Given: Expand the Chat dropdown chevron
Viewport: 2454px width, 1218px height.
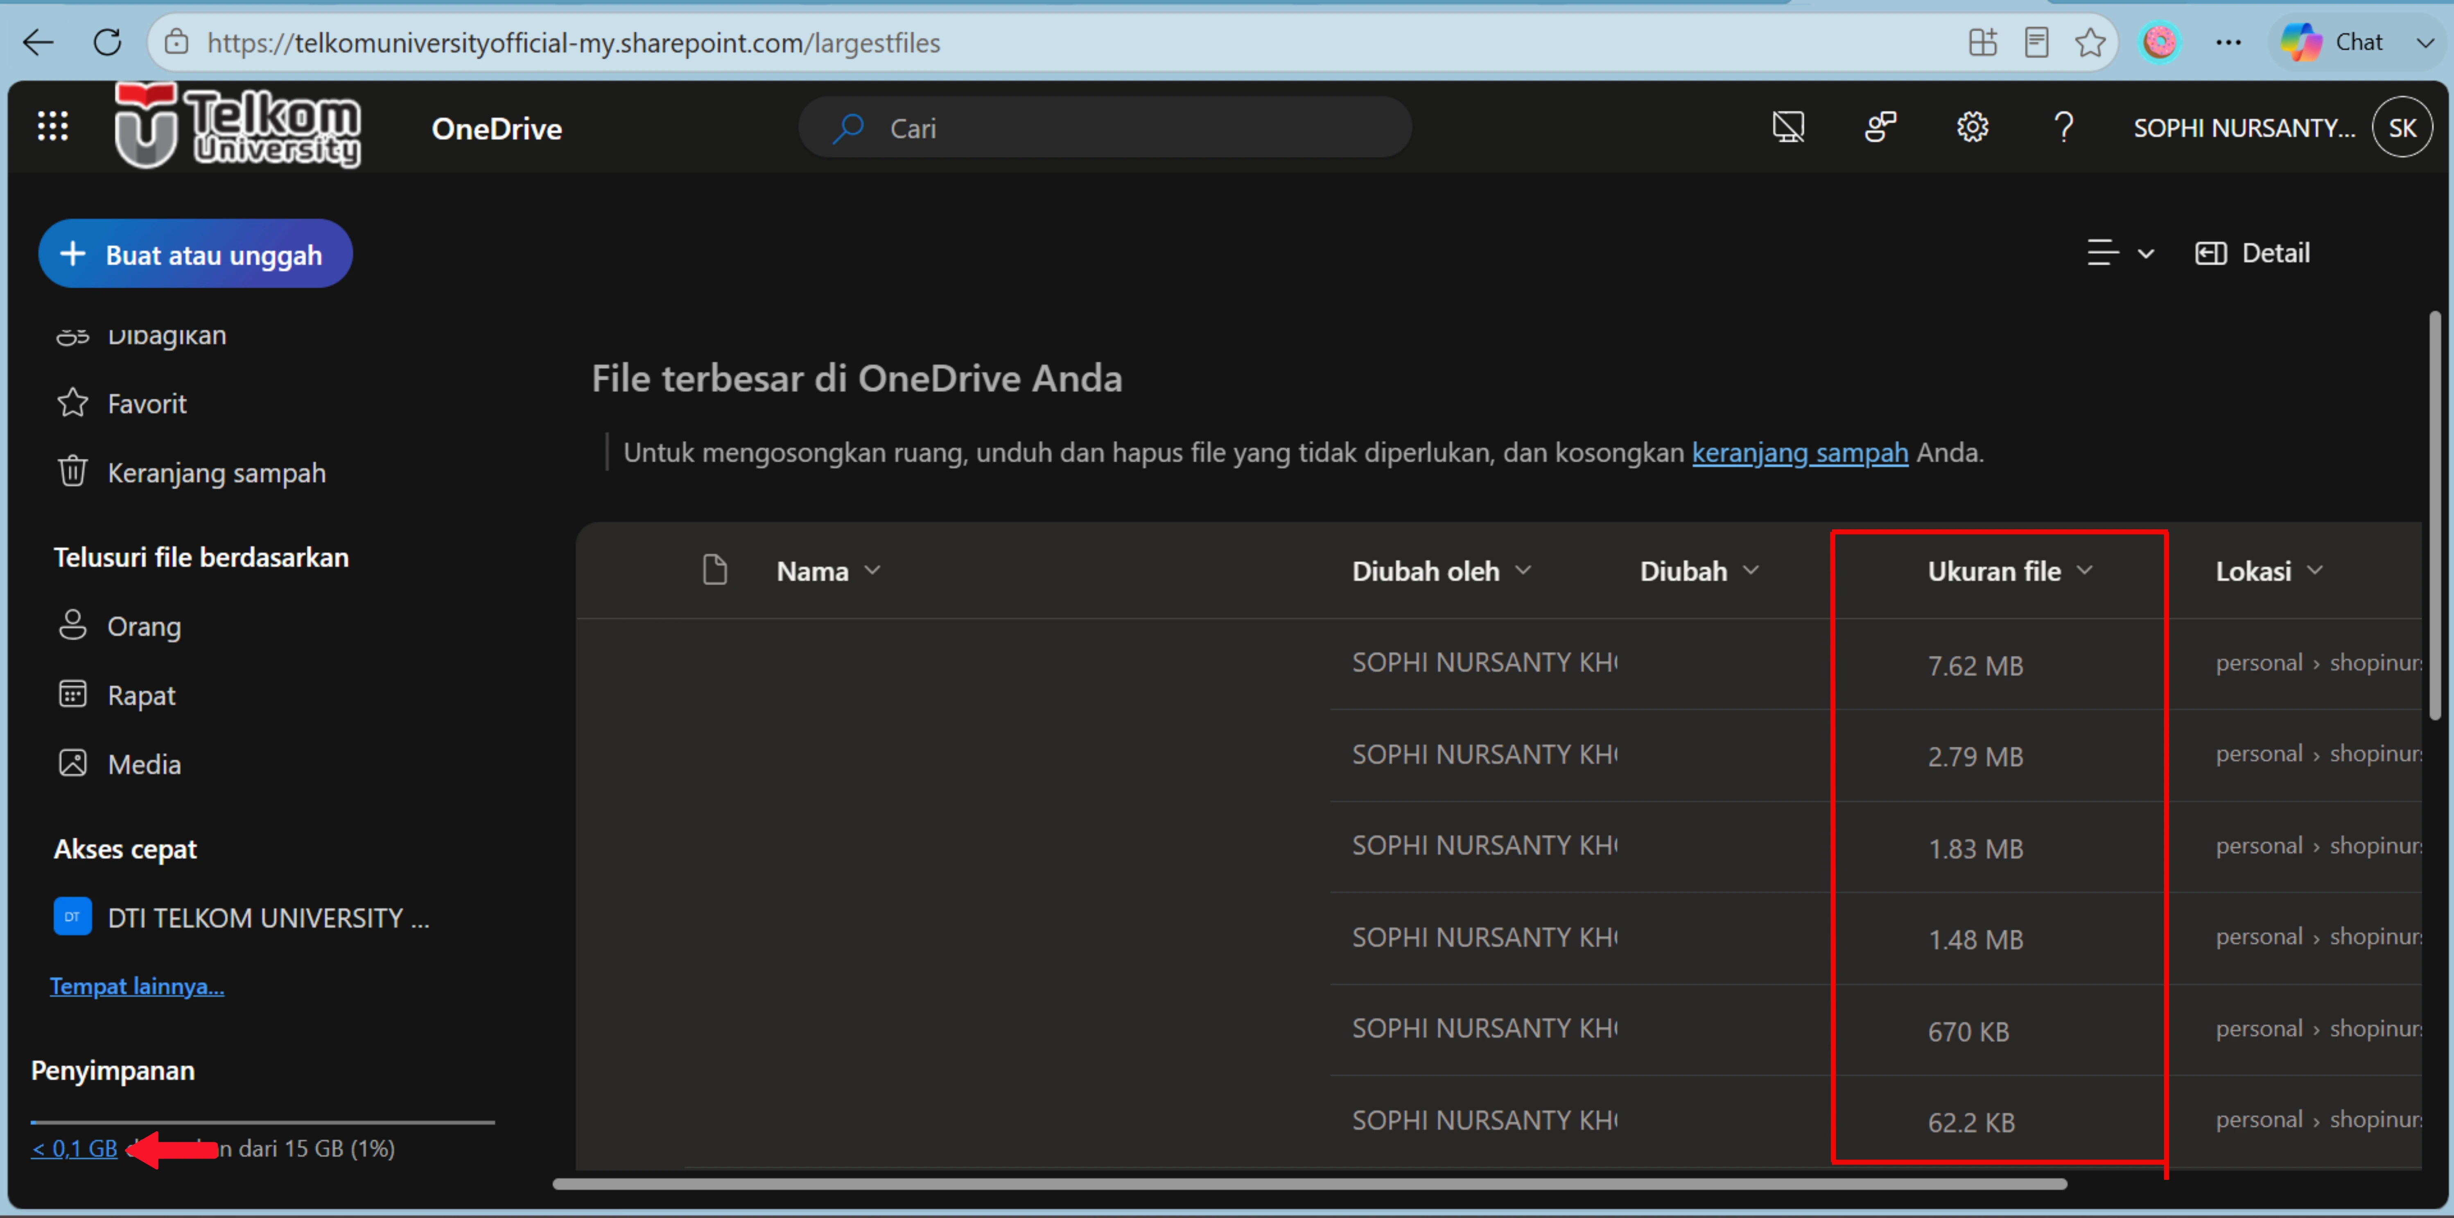Looking at the screenshot, I should pyautogui.click(x=2425, y=43).
